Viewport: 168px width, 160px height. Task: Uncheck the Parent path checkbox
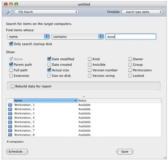pos(11,65)
